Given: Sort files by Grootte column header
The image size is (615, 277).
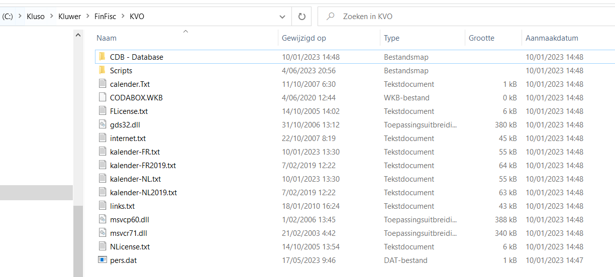Looking at the screenshot, I should click(x=481, y=38).
